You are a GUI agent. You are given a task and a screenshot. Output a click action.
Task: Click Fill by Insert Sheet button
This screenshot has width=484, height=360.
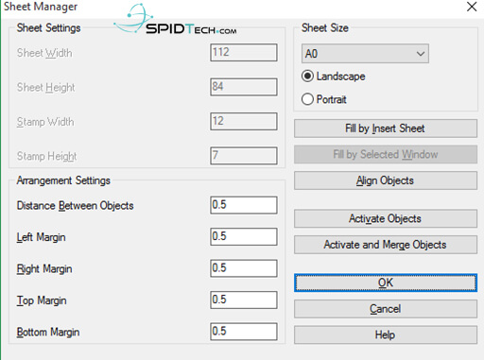386,129
